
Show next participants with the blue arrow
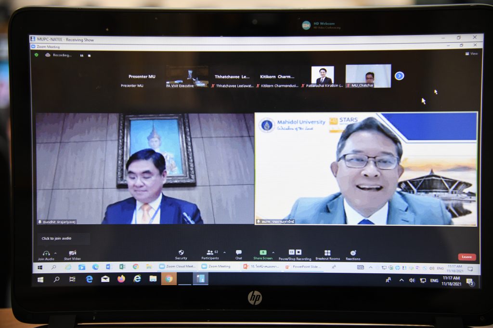399,76
